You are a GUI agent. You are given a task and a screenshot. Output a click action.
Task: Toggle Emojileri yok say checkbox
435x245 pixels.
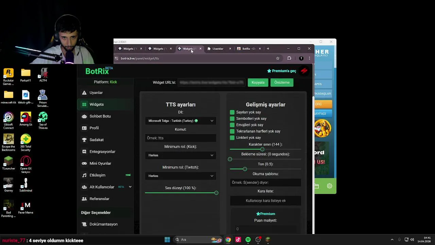pos(232,125)
